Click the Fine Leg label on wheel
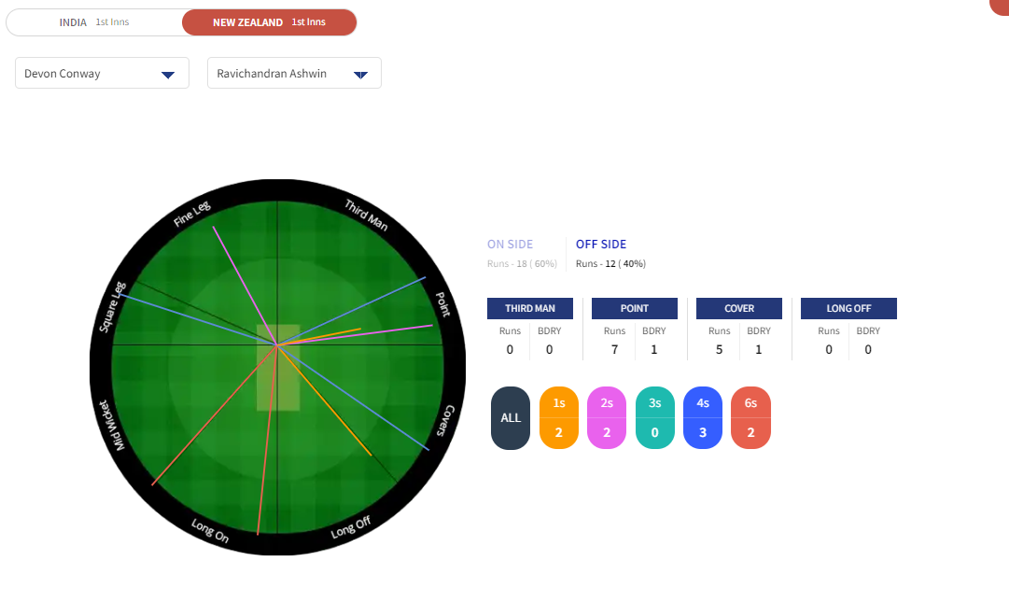Image resolution: width=1009 pixels, height=590 pixels. coord(192,216)
